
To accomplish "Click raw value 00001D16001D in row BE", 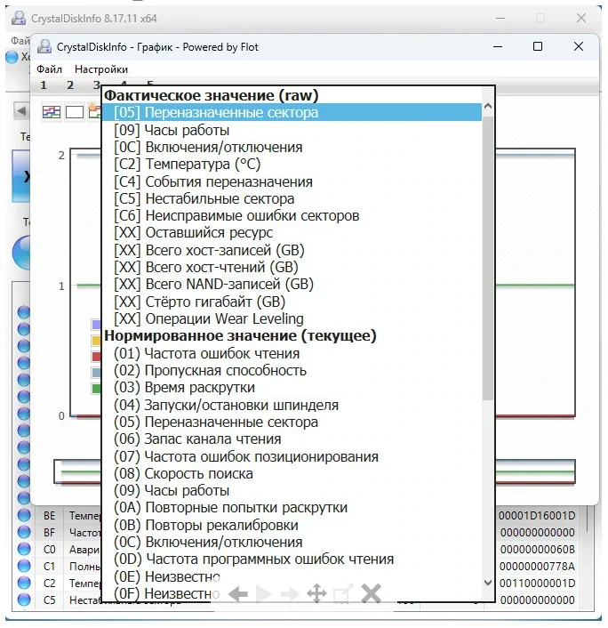I will [537, 515].
